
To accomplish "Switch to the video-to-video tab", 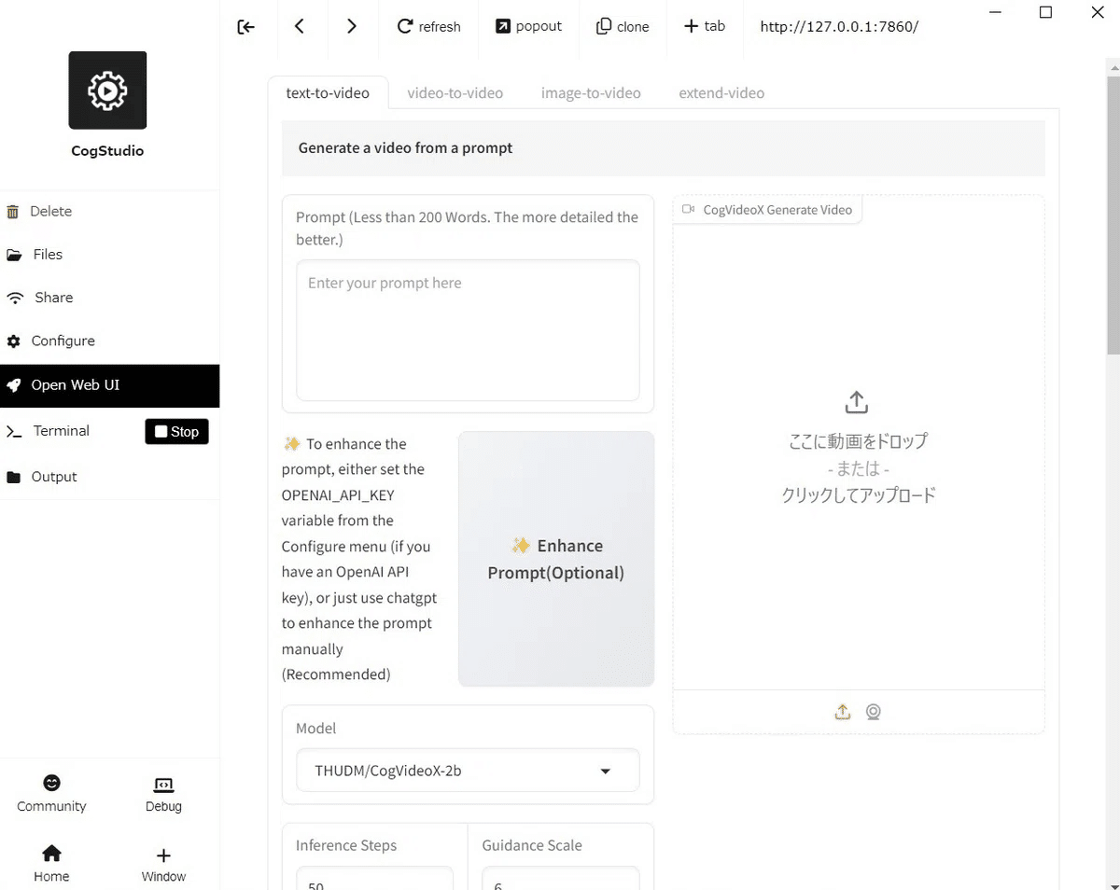I will 455,93.
